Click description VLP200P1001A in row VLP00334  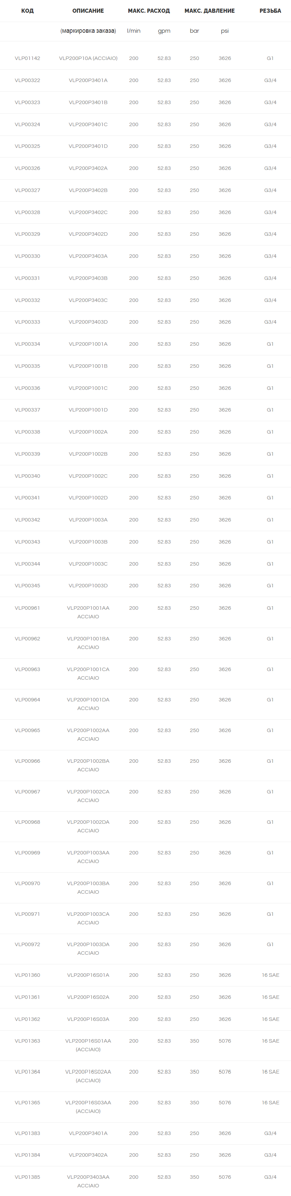(x=88, y=344)
